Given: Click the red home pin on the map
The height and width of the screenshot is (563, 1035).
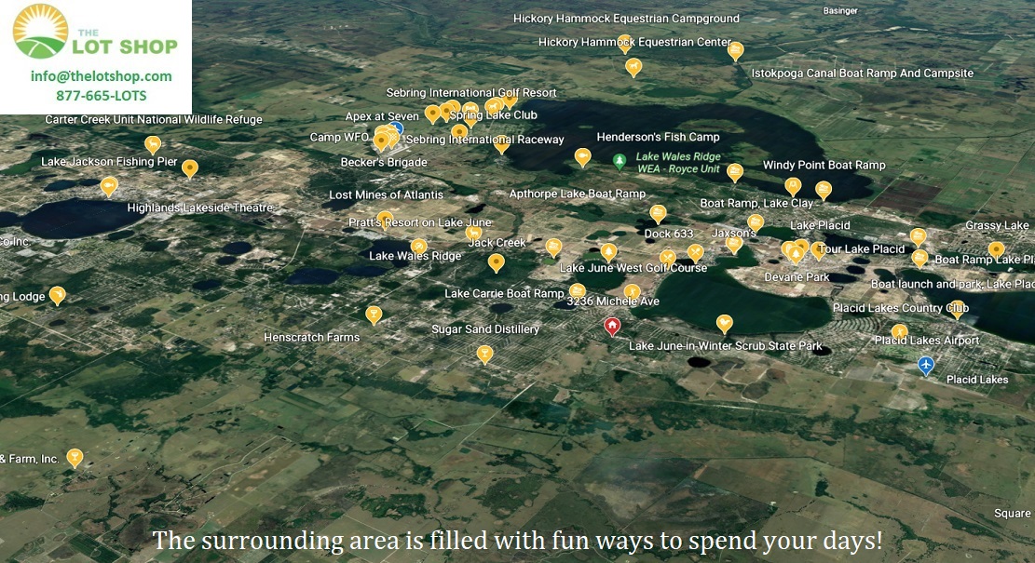Looking at the screenshot, I should pos(612,325).
